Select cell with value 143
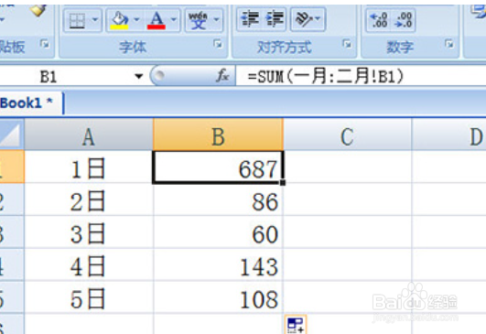The width and height of the screenshot is (486, 334). point(218,264)
